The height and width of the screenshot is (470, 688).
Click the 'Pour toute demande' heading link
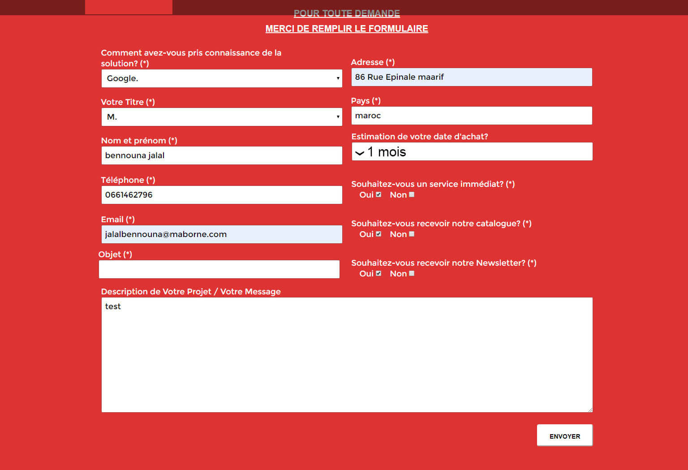tap(347, 13)
